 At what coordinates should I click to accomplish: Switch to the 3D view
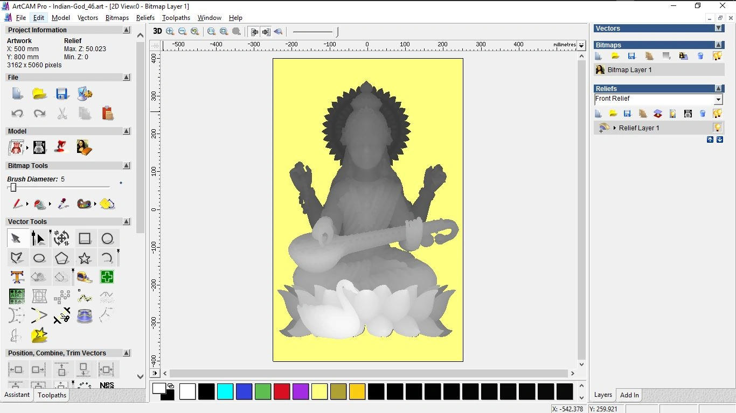click(157, 31)
